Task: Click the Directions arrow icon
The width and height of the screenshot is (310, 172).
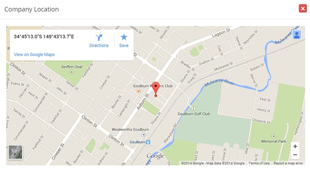Action: pyautogui.click(x=99, y=37)
